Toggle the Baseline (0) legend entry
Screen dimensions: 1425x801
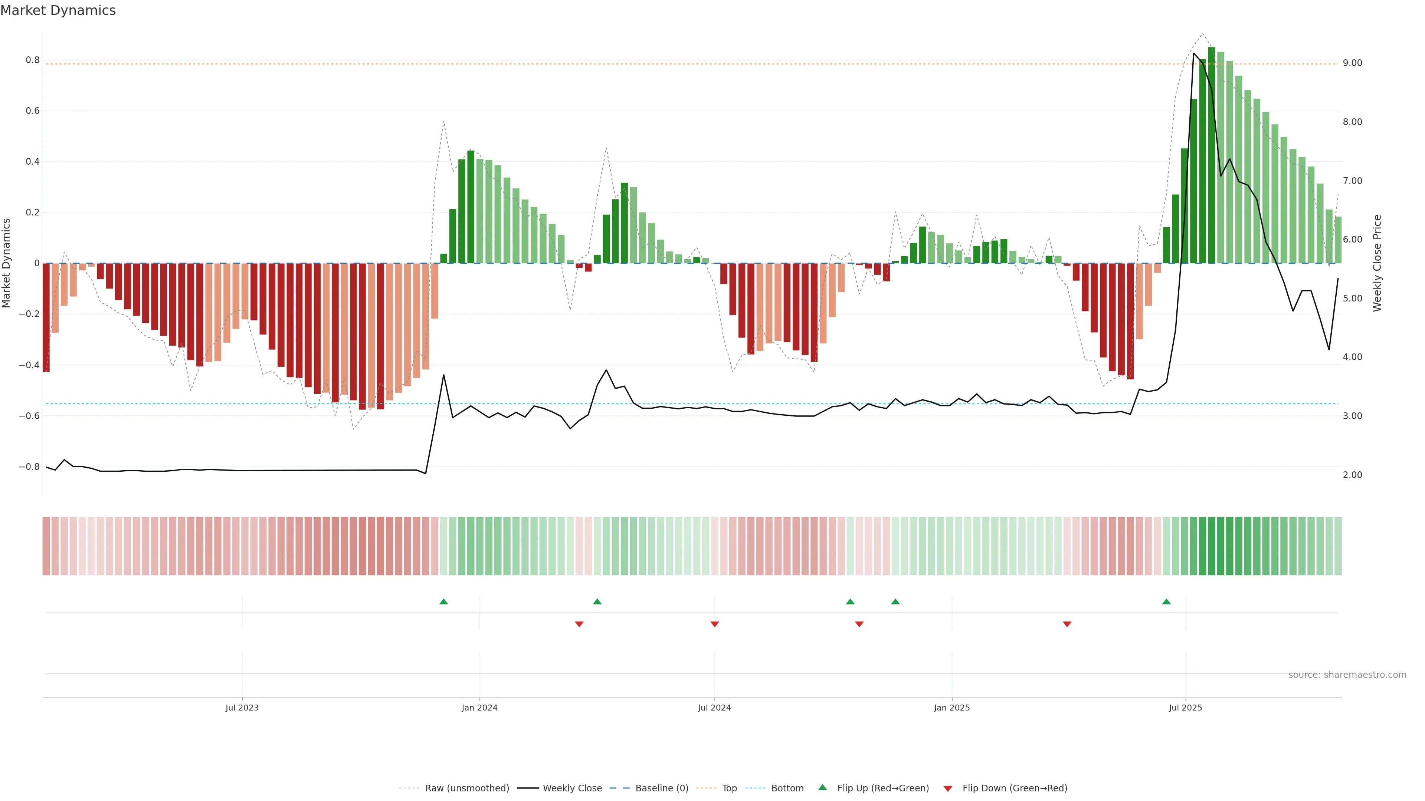[662, 788]
